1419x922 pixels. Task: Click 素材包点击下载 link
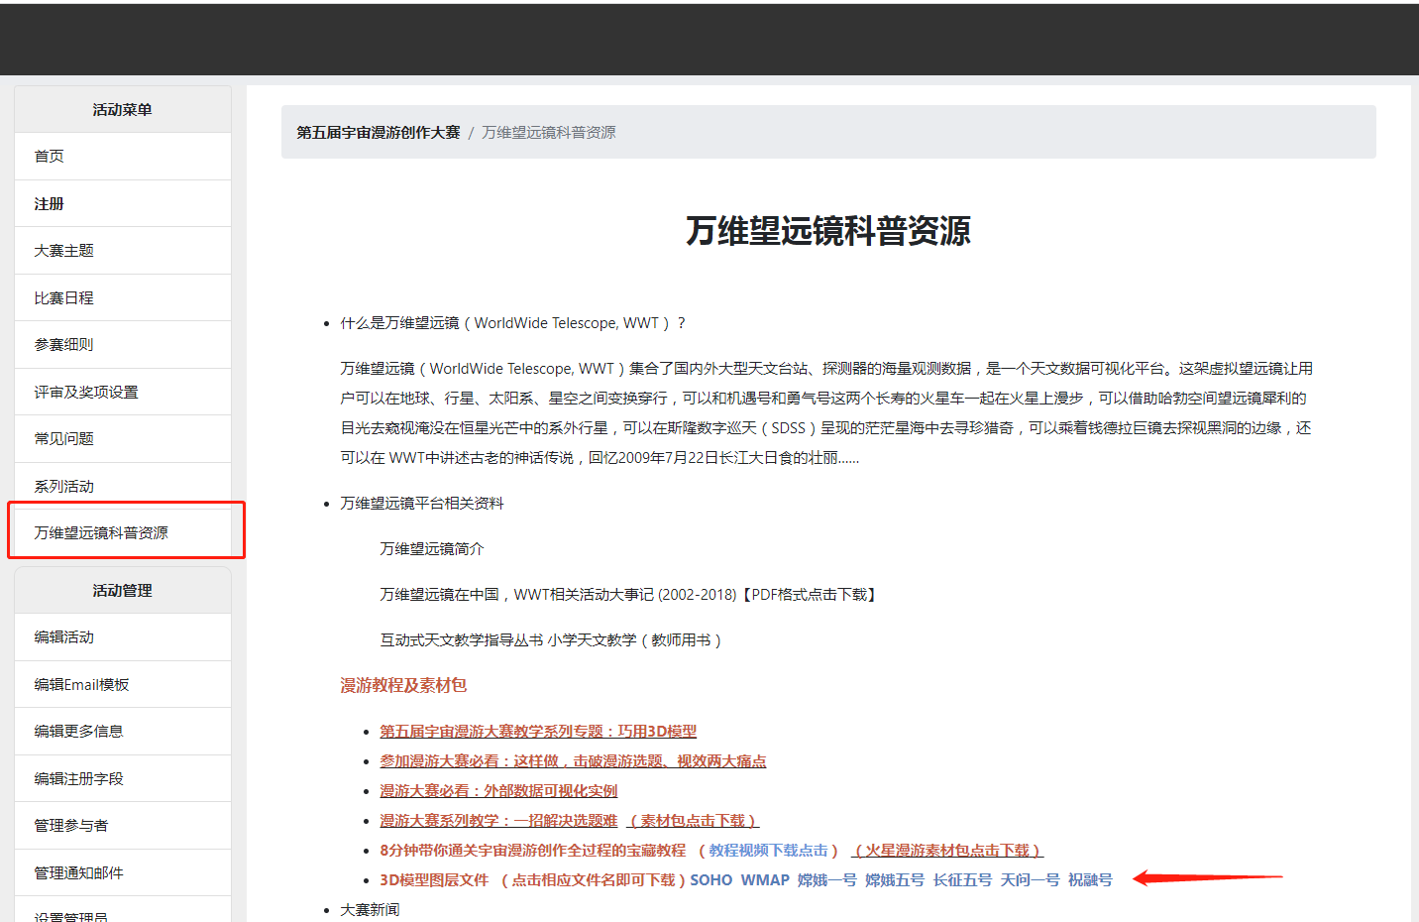(x=694, y=820)
